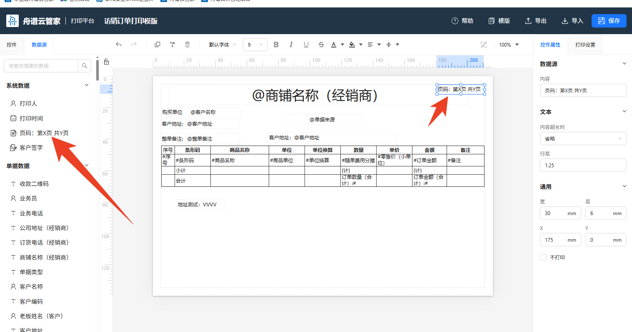Select 客户签字 data item
This screenshot has height=332, width=632.
click(x=27, y=148)
